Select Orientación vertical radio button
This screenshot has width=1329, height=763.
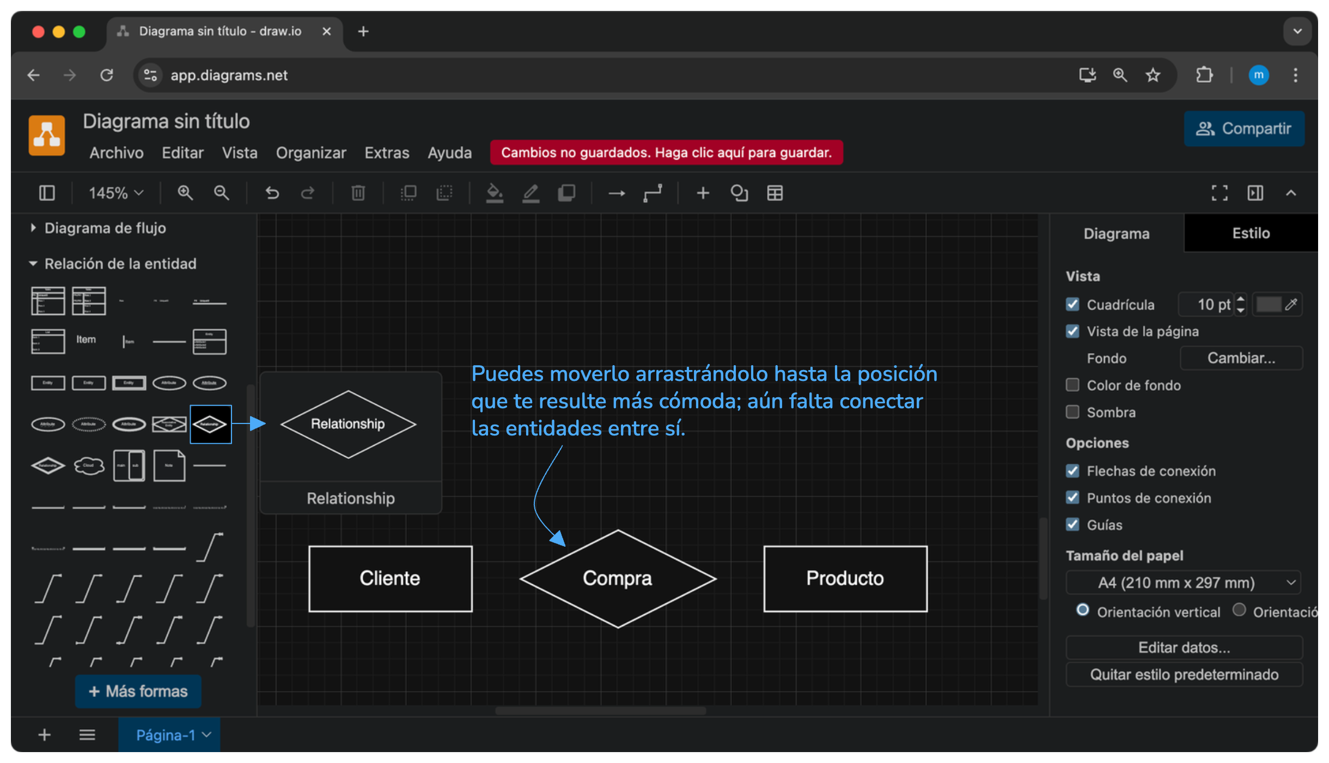point(1083,610)
